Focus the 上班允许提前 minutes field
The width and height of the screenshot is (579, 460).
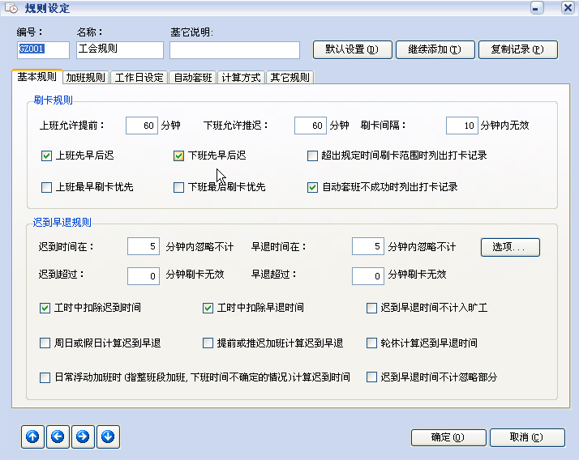[142, 126]
